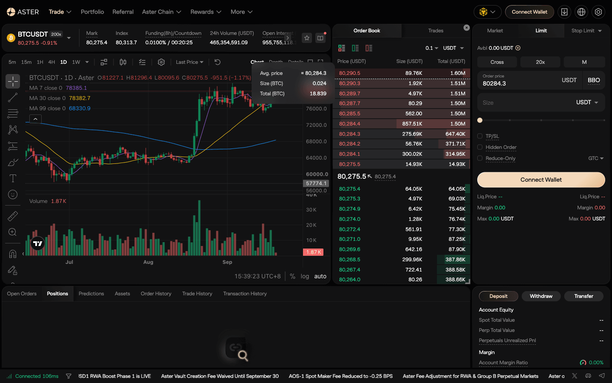Toggle log scale on chart

[305, 276]
